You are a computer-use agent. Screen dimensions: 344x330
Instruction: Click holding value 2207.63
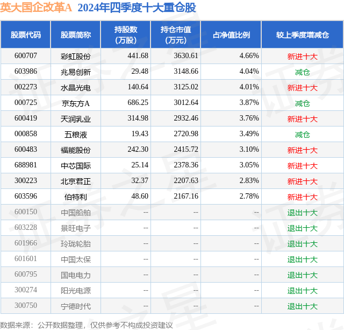186,180
